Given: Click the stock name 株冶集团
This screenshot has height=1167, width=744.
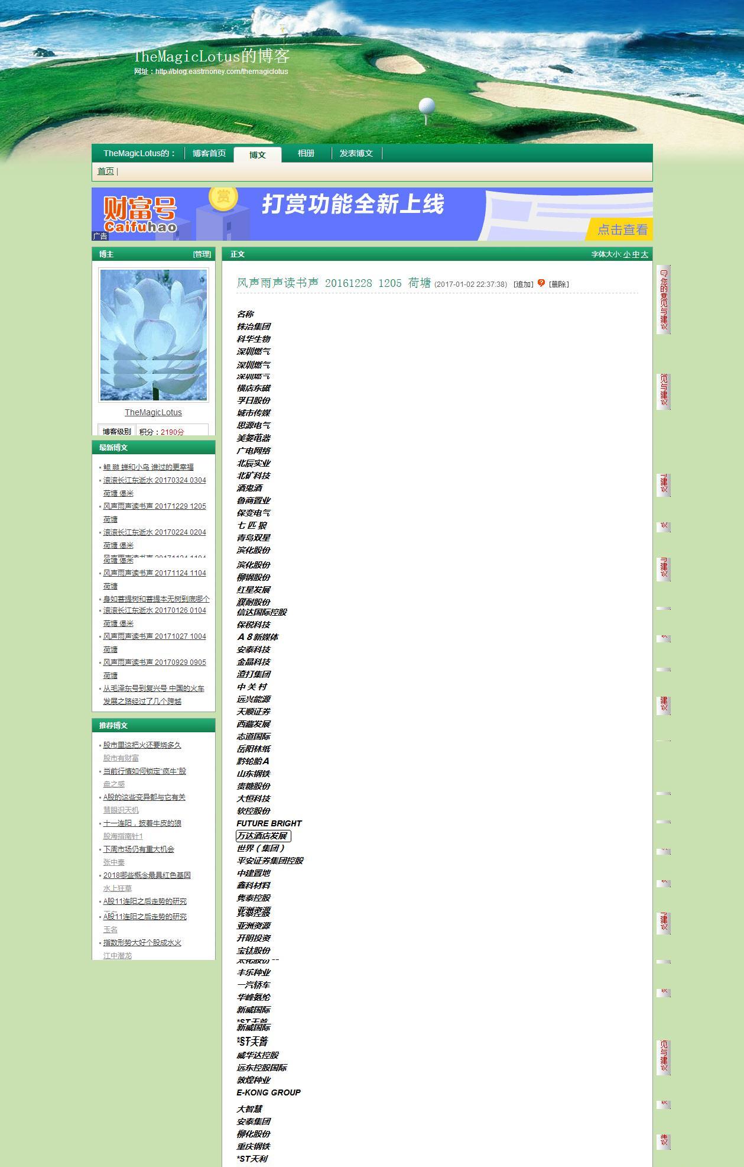Looking at the screenshot, I should 254,326.
